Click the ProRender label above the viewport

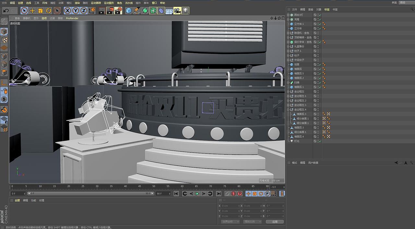tap(72, 18)
